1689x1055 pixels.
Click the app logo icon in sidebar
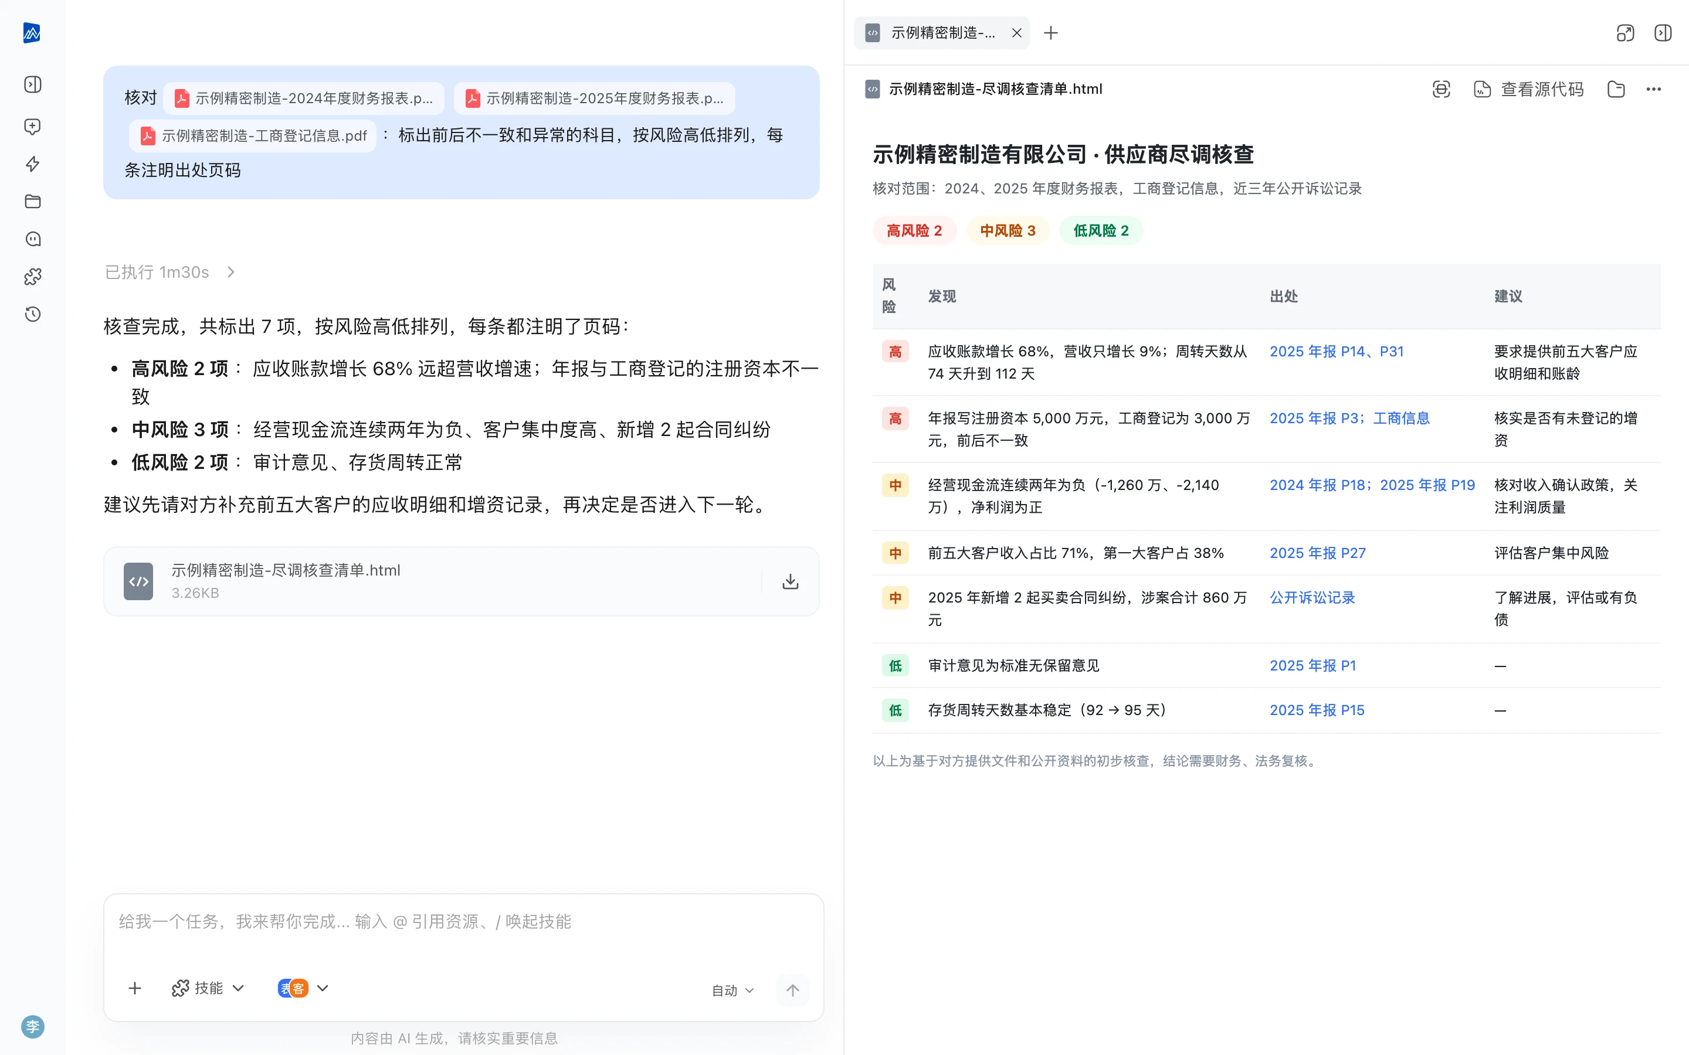click(x=32, y=33)
